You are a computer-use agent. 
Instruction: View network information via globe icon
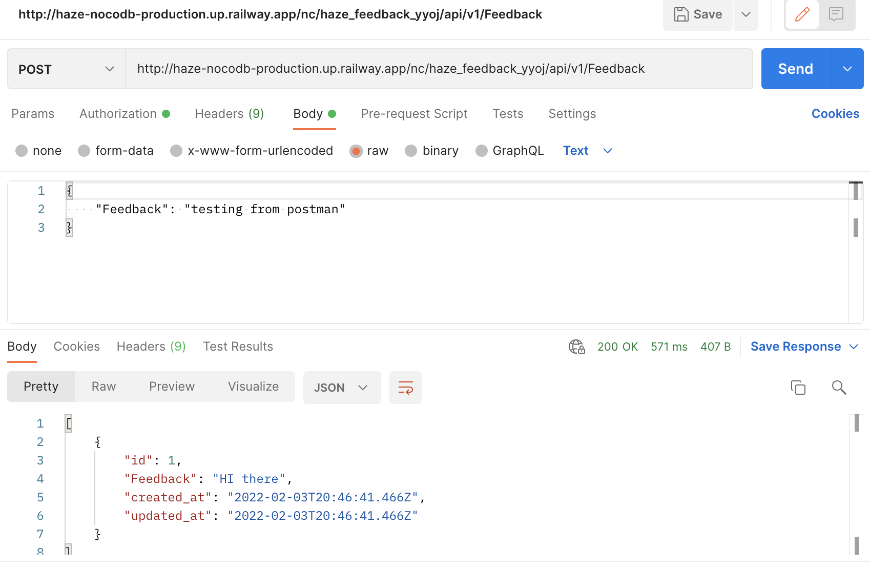[576, 347]
